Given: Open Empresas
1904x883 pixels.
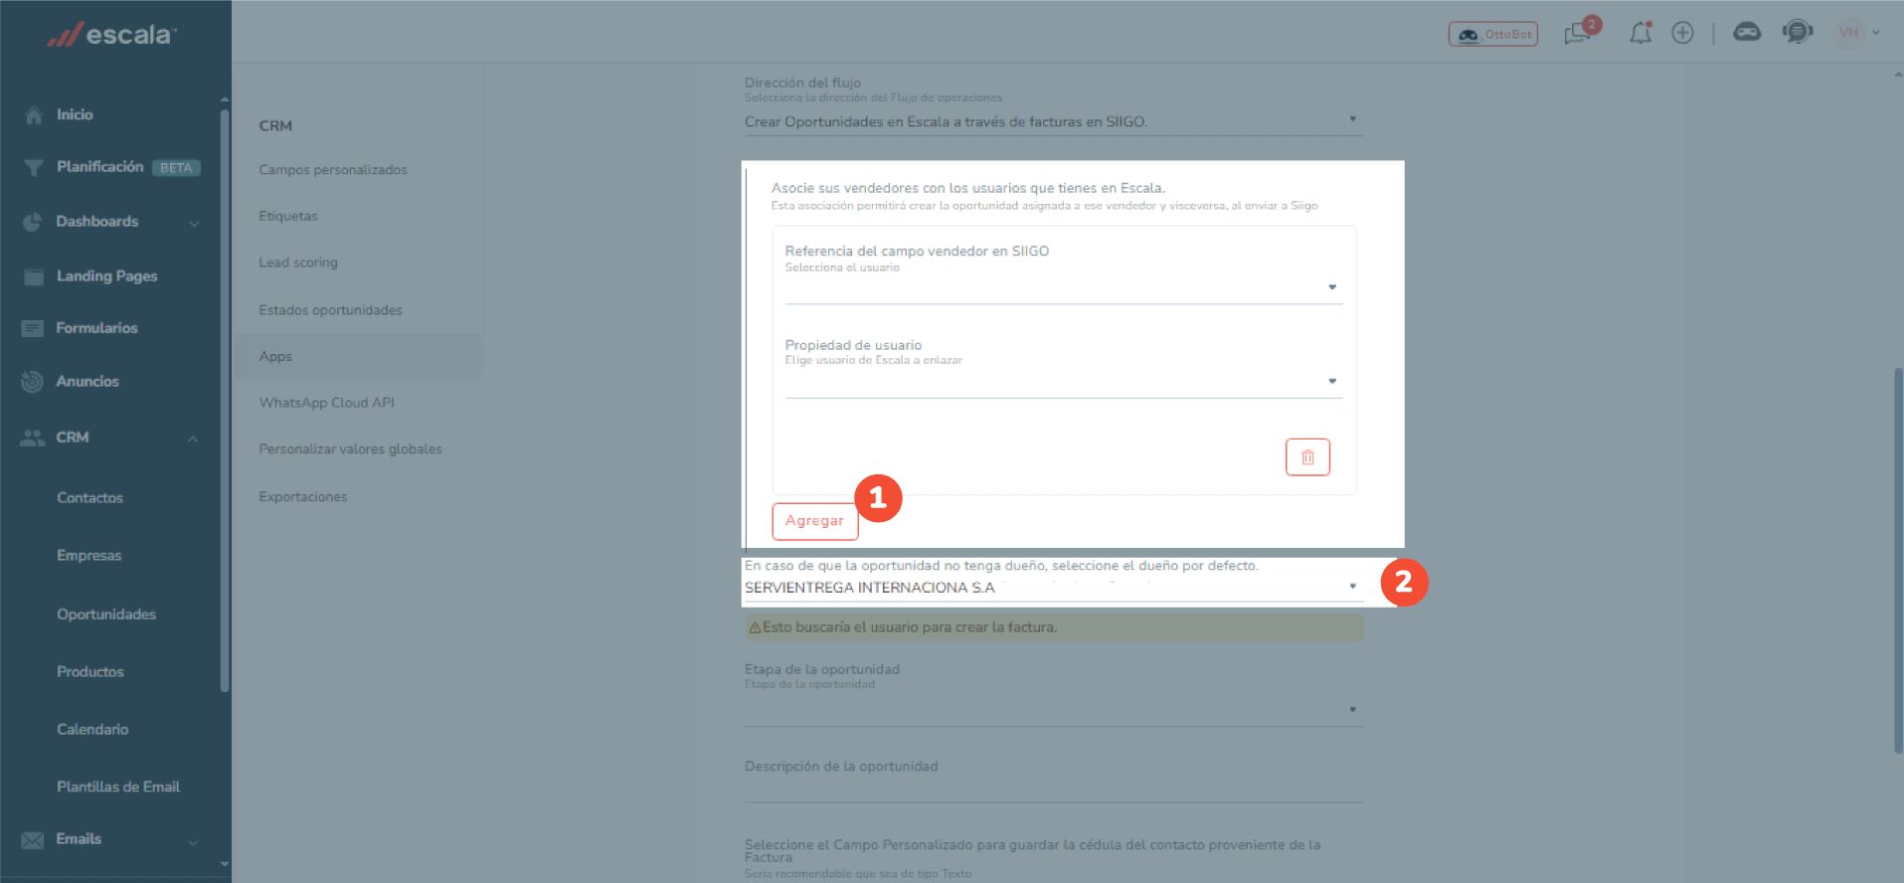Looking at the screenshot, I should 88,556.
